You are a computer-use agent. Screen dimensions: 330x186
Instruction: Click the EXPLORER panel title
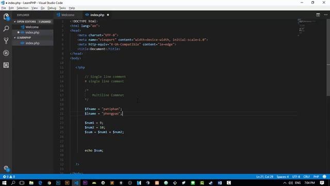[x=23, y=15]
